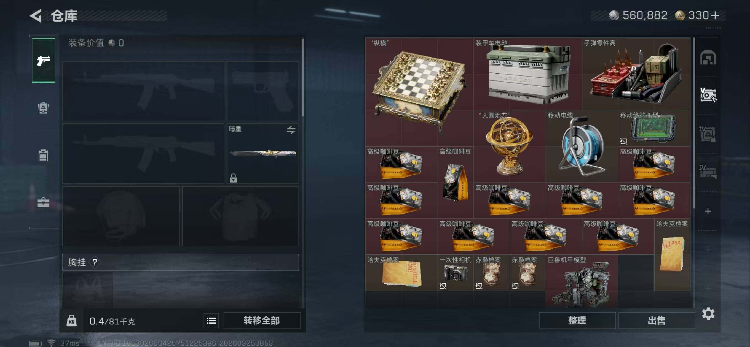Screen dimensions: 750x347
Task: Select the pistol weapons tab in the sidebar
Action: [43, 61]
